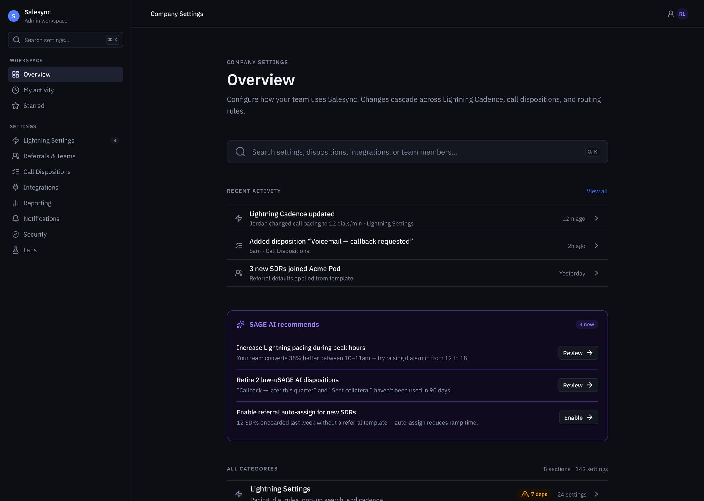
Task: Click the Salesync workspace logo avatar
Action: pos(13,16)
